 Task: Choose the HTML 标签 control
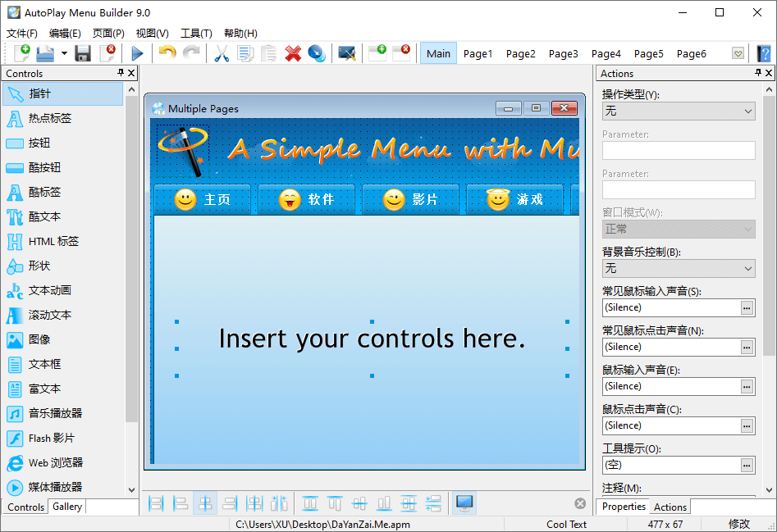[63, 242]
